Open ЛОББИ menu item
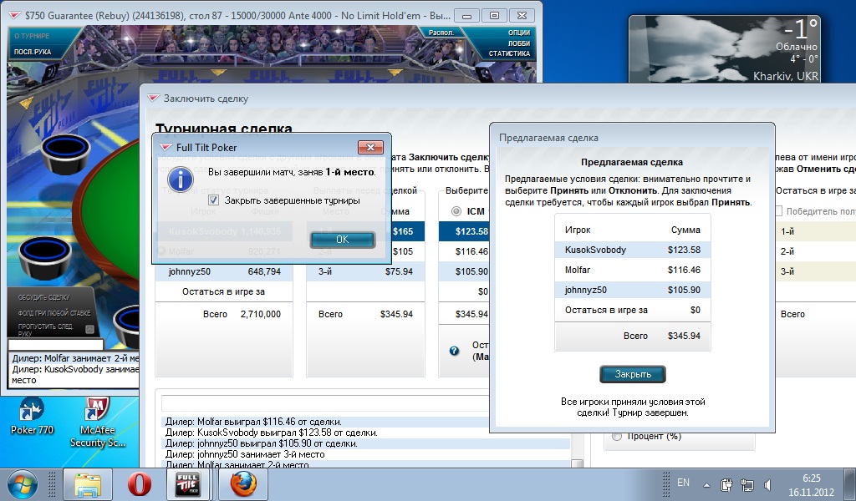The image size is (856, 501). click(519, 43)
